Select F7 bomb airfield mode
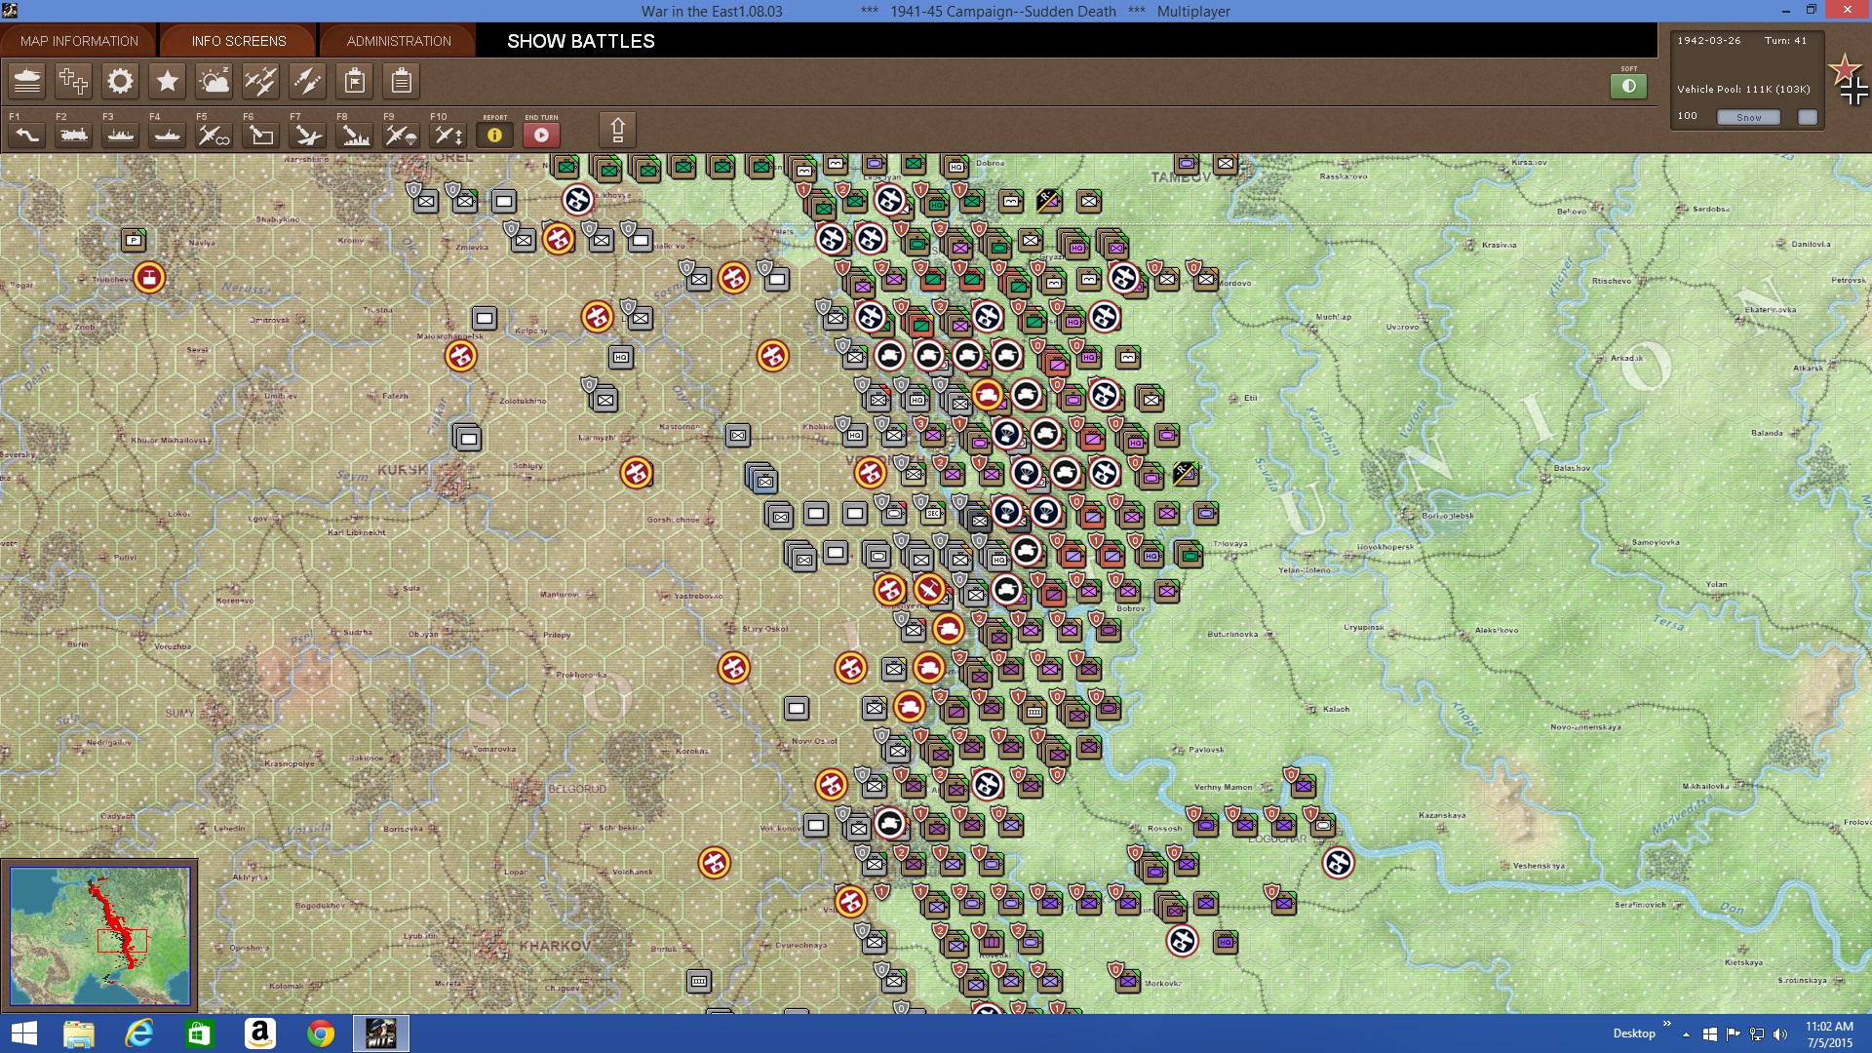 pos(307,135)
